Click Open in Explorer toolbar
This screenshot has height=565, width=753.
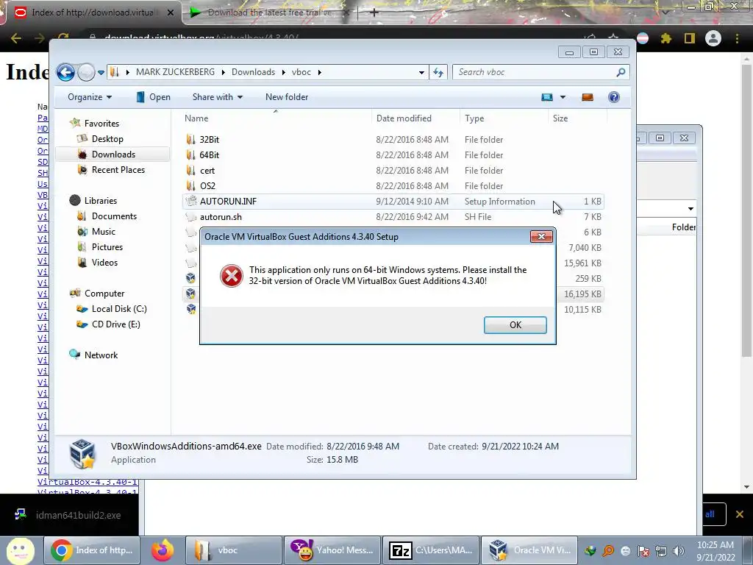click(153, 97)
